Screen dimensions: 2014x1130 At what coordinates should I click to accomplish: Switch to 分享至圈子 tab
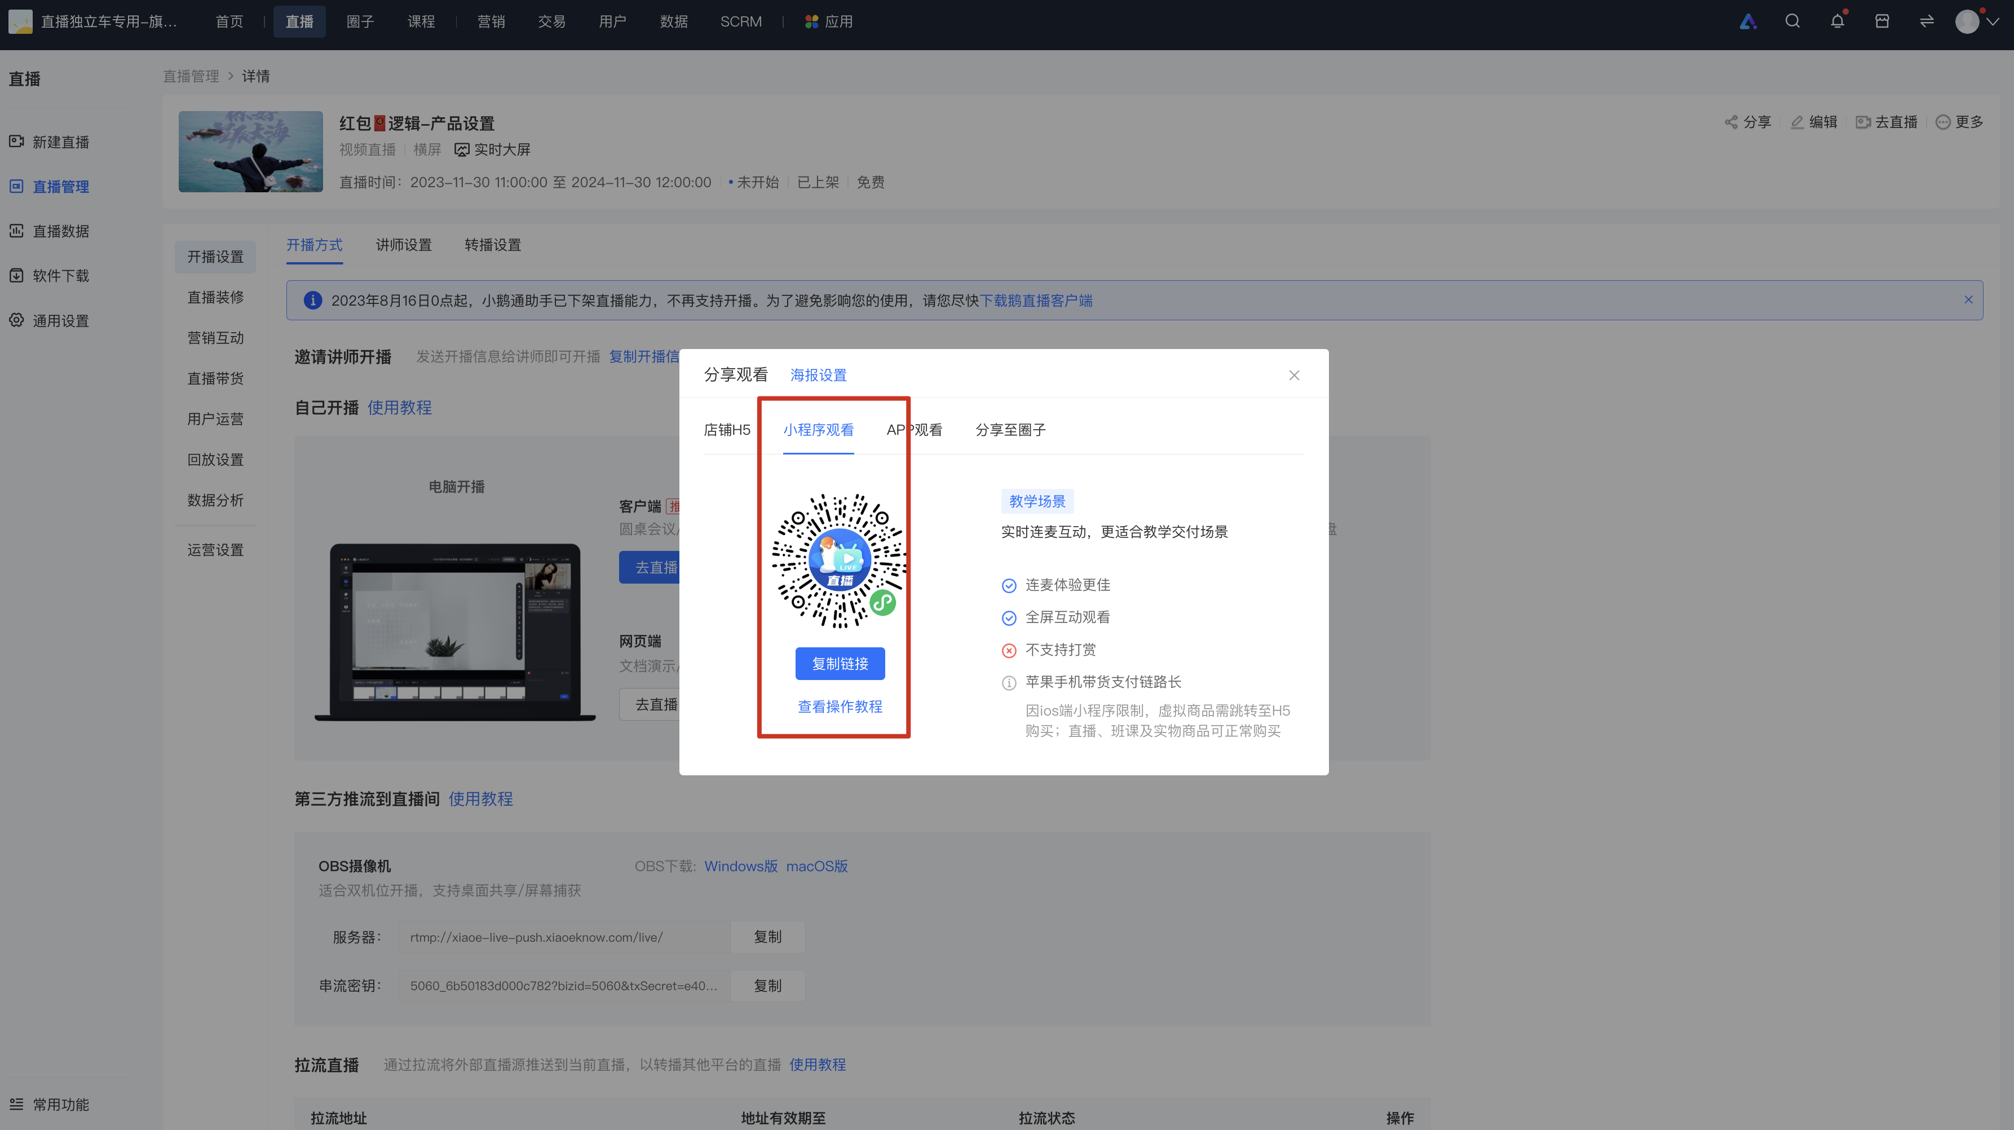tap(1010, 430)
